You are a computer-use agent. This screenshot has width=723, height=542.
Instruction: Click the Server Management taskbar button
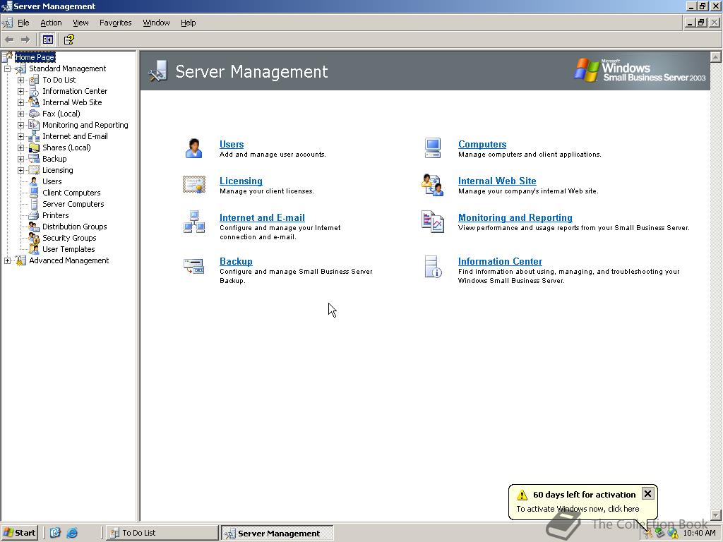click(277, 534)
